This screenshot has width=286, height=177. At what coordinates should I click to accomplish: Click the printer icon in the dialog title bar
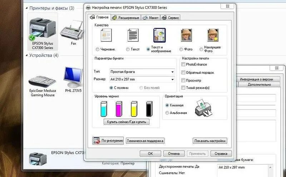[88, 8]
